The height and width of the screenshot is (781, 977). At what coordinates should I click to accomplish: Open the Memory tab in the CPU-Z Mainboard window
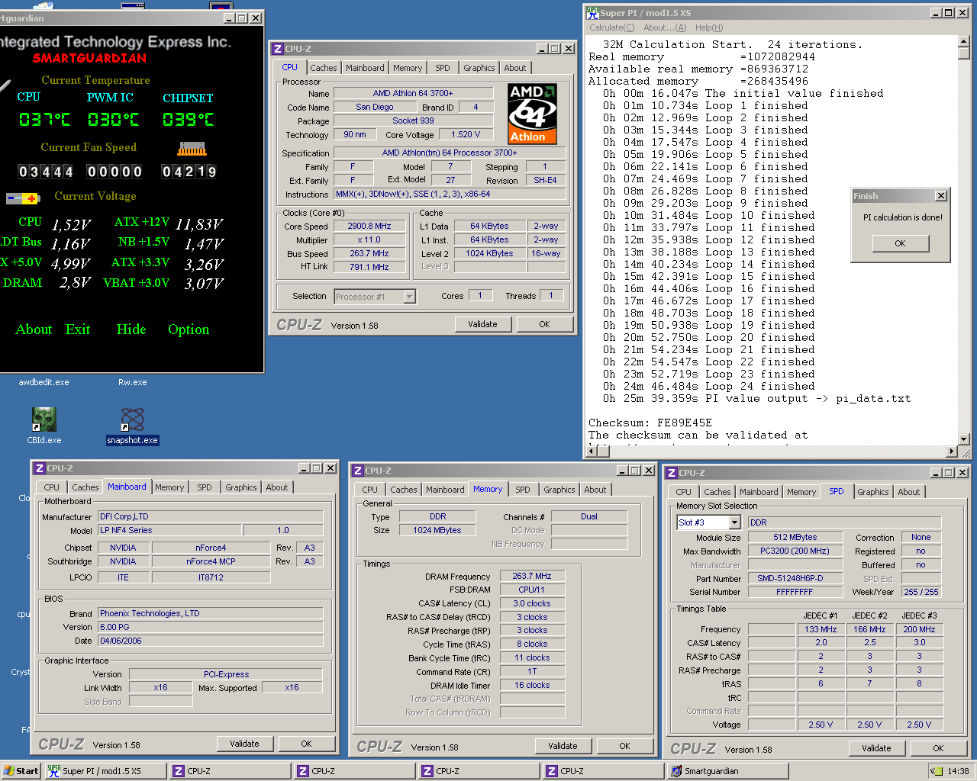169,487
